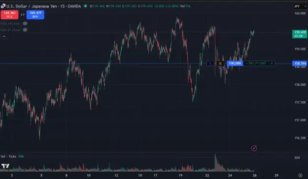
Task: Click the reverse position icon left of SL
Action: (x=210, y=64)
